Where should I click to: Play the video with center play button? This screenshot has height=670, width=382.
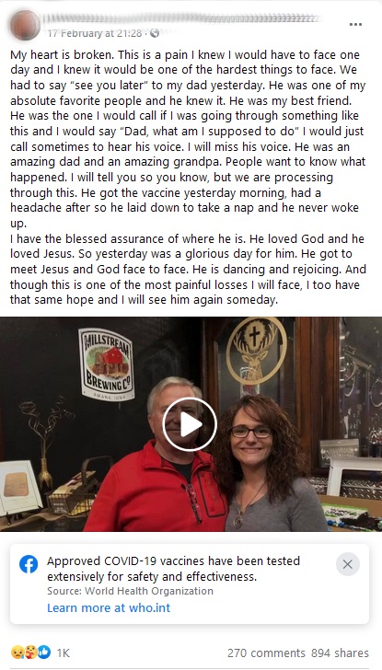pyautogui.click(x=190, y=424)
